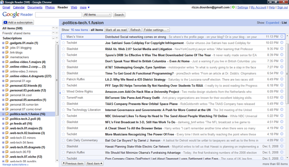The height and width of the screenshot is (167, 289).
Task: Open original link icon for 5:49 PM item
Action: point(282,103)
